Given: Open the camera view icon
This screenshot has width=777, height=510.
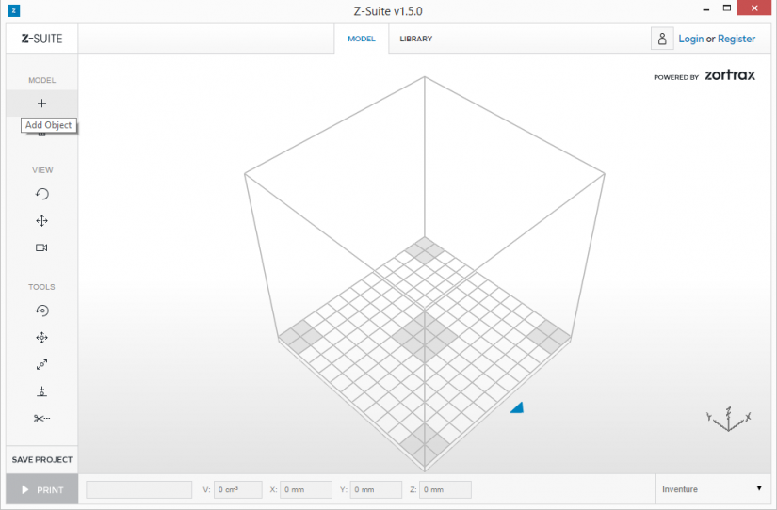Looking at the screenshot, I should [x=42, y=247].
